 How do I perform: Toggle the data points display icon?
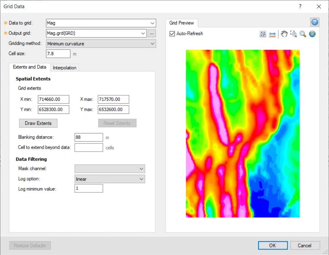[x=263, y=34]
